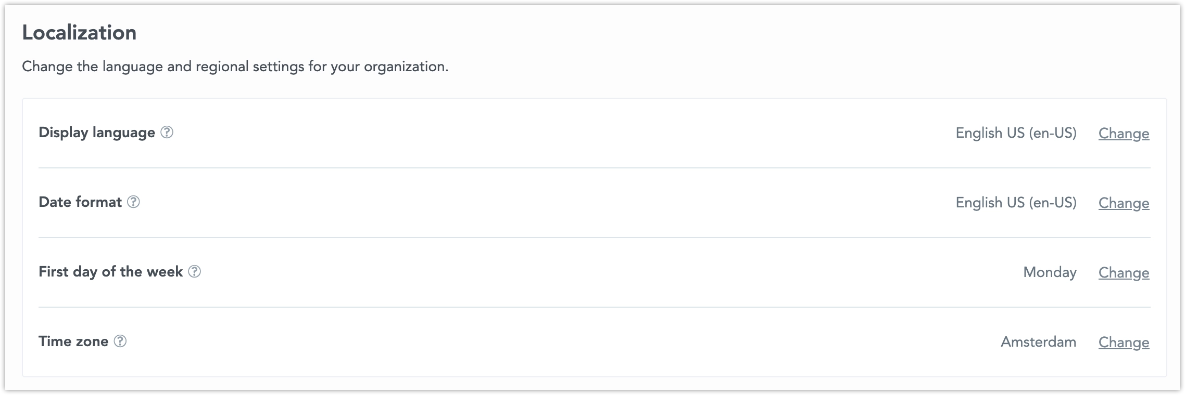The height and width of the screenshot is (395, 1185).
Task: Change the date format setting
Action: coord(1123,203)
